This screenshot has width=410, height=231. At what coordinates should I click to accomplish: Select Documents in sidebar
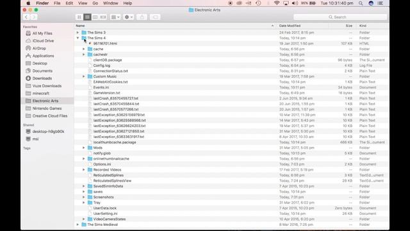42,71
